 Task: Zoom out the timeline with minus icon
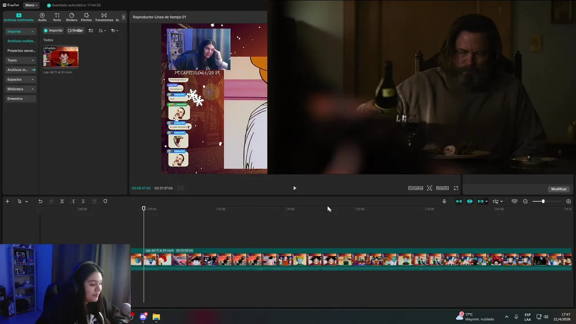click(525, 201)
